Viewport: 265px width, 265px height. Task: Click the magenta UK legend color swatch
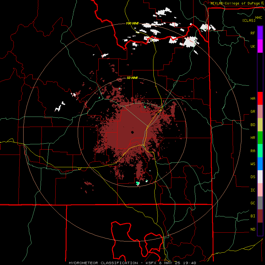260,46
